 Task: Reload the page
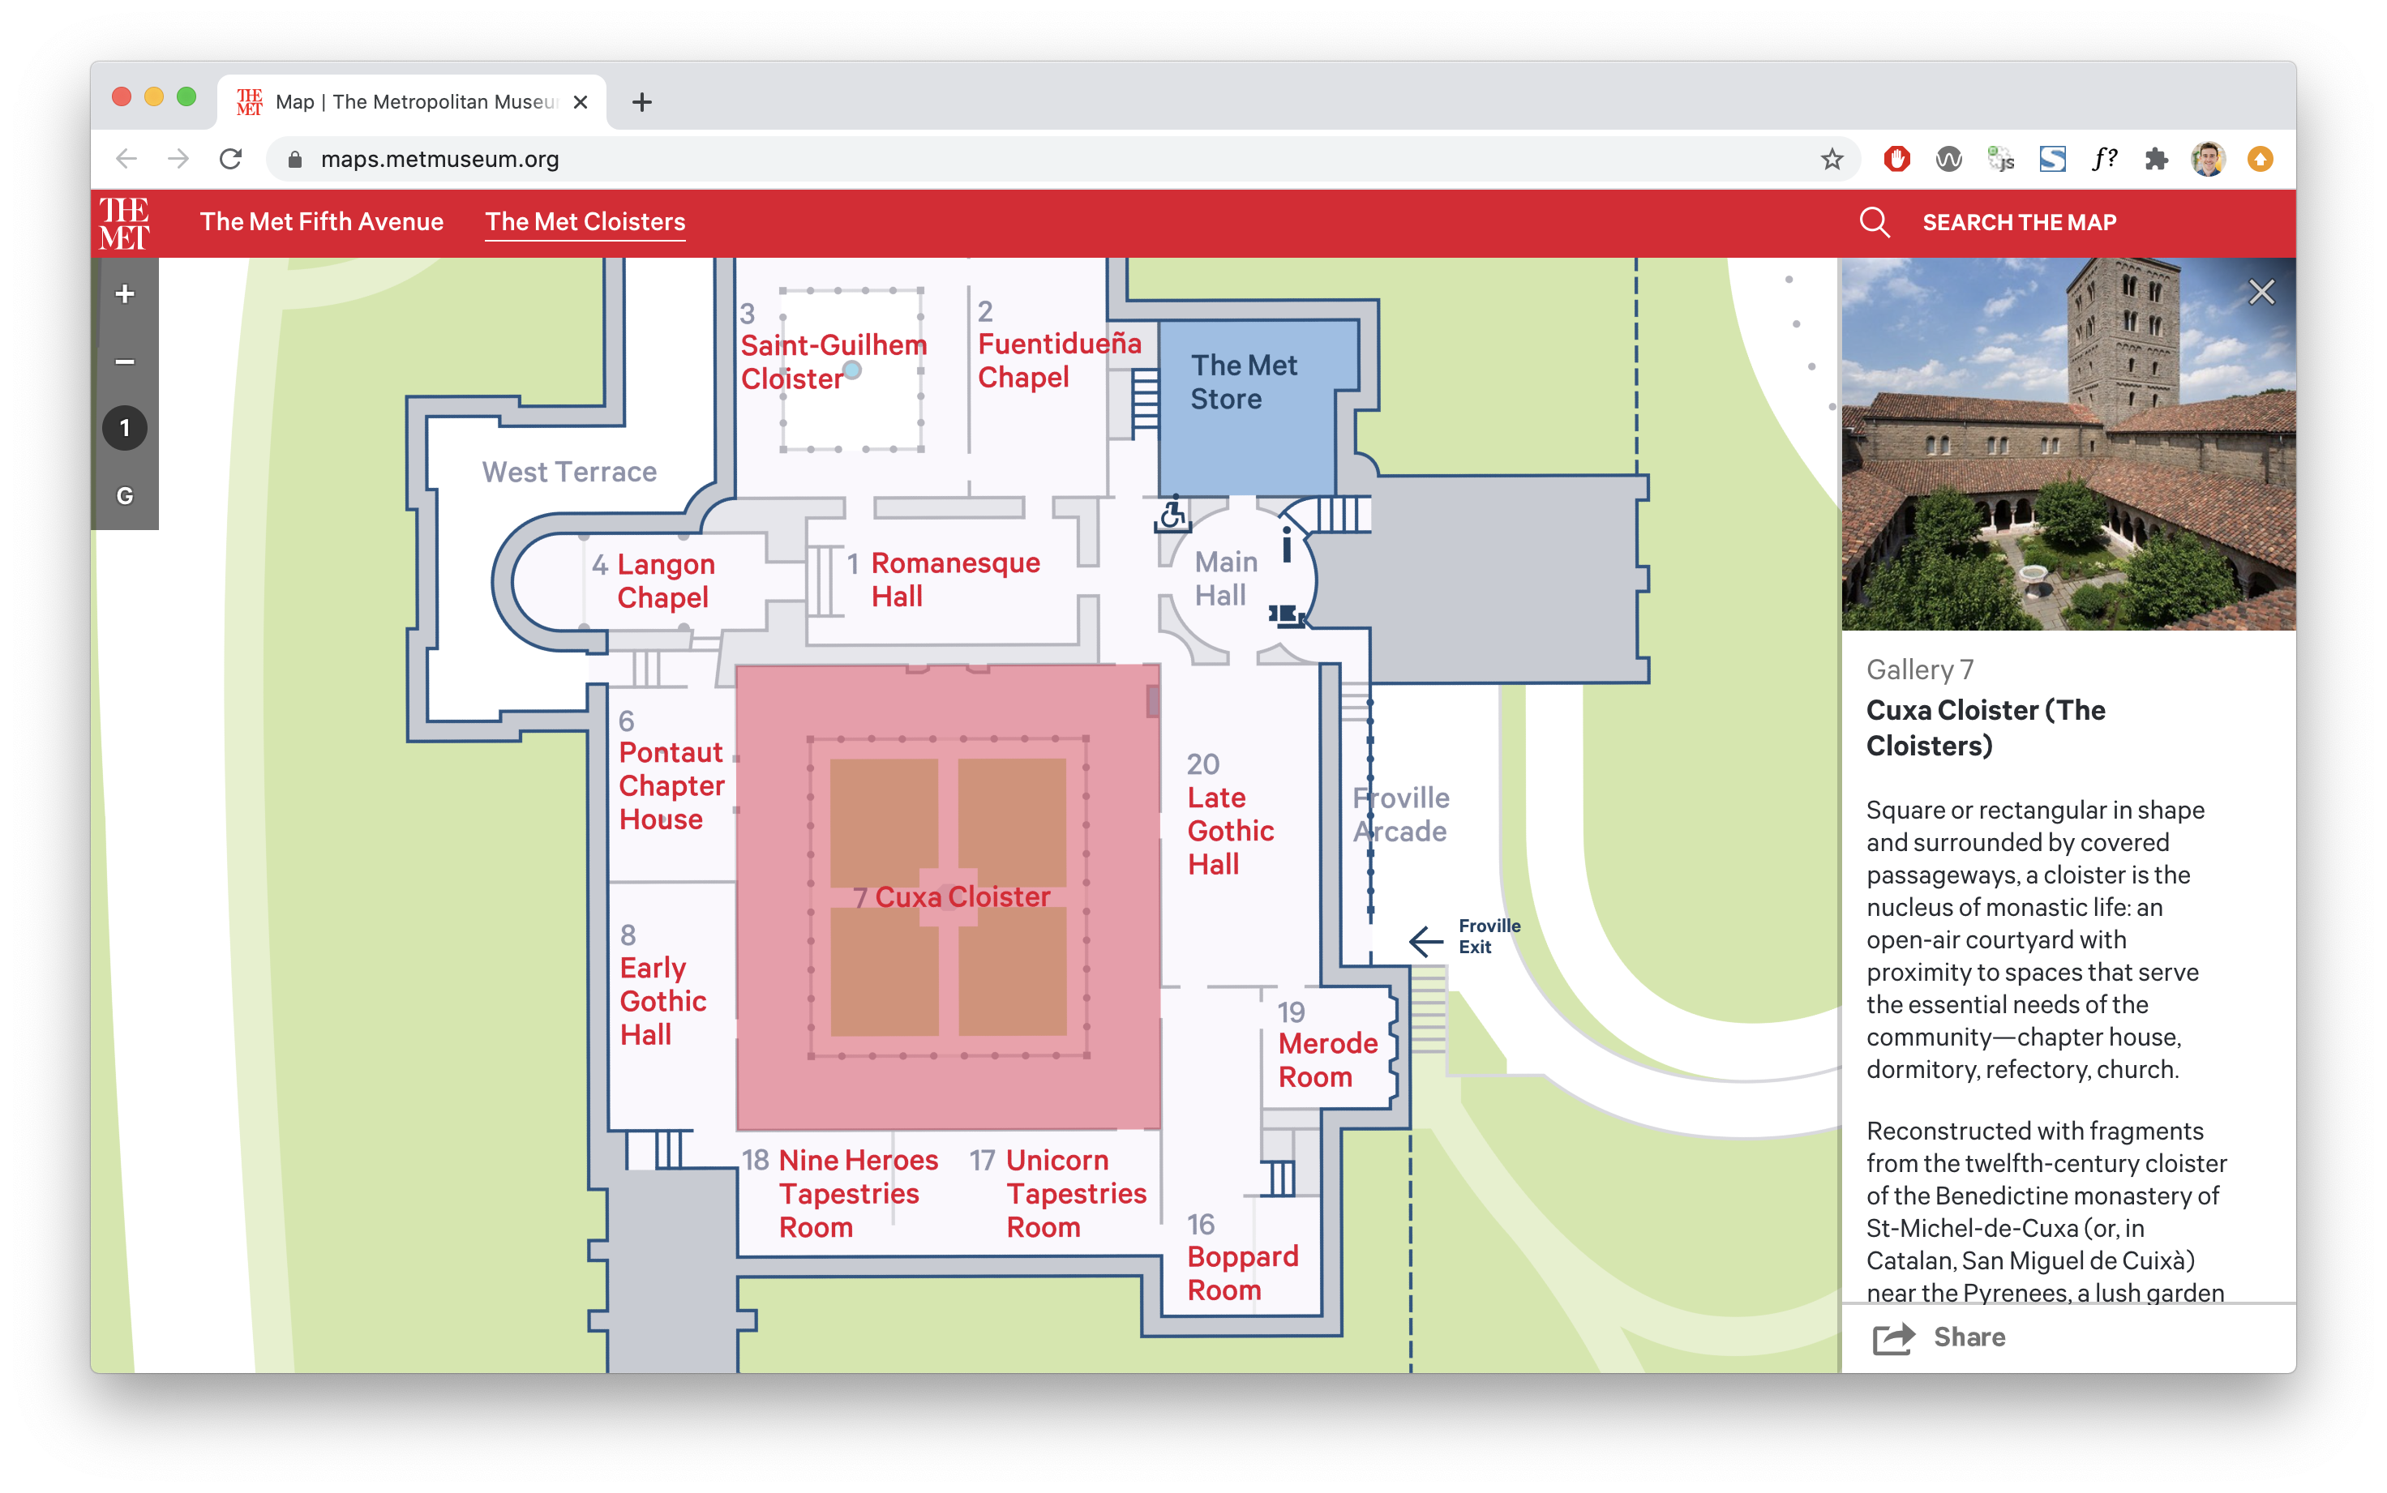[x=230, y=159]
